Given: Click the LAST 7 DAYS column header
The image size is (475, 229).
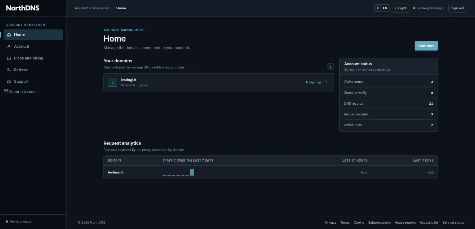Looking at the screenshot, I should point(423,161).
